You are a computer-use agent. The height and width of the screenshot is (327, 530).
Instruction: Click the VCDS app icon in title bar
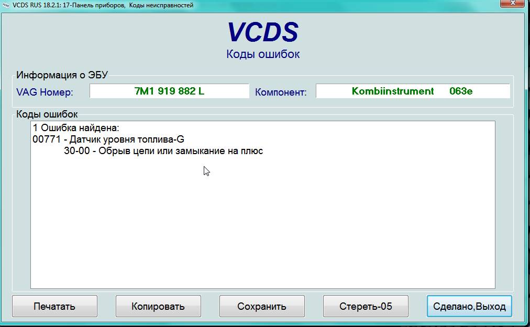point(6,5)
